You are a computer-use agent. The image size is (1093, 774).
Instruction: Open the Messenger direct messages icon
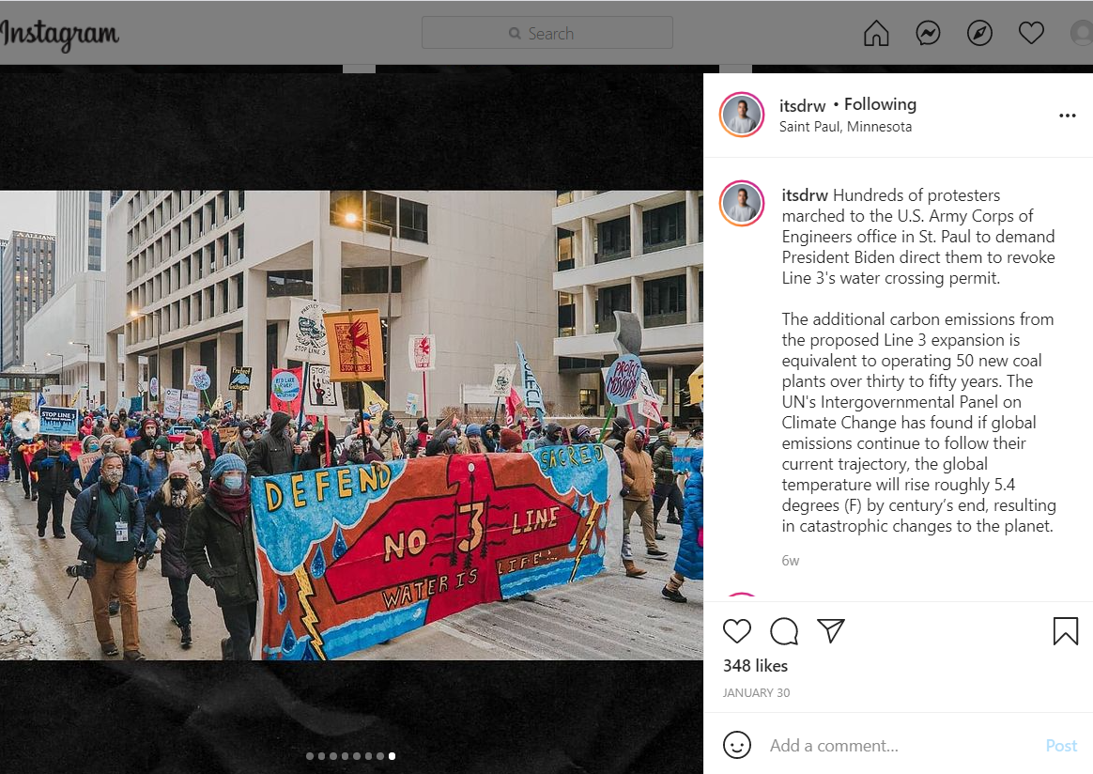tap(928, 33)
